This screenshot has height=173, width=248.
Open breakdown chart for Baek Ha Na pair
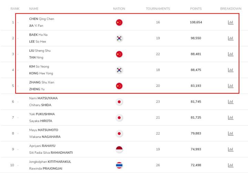230,38
